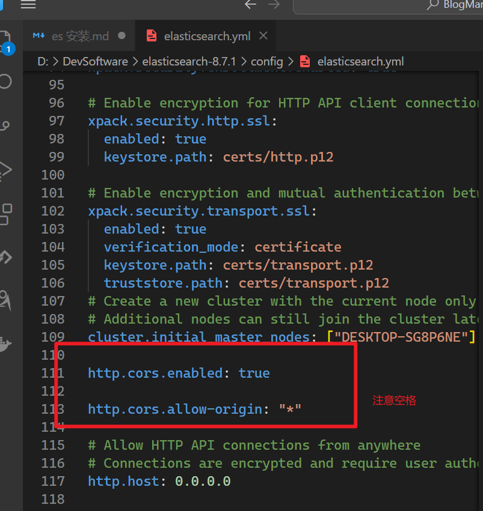Screen dimensions: 483x511
Task: Close the elasticsearch.yml tab
Action: [x=263, y=36]
